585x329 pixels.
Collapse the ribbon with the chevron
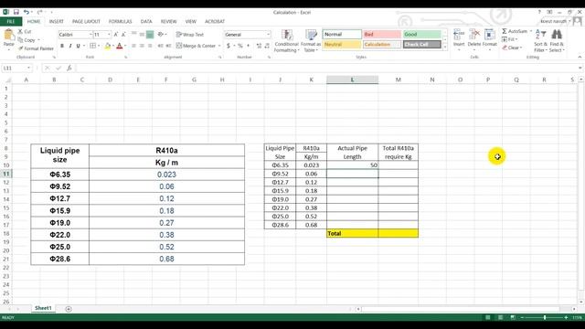pyautogui.click(x=580, y=57)
